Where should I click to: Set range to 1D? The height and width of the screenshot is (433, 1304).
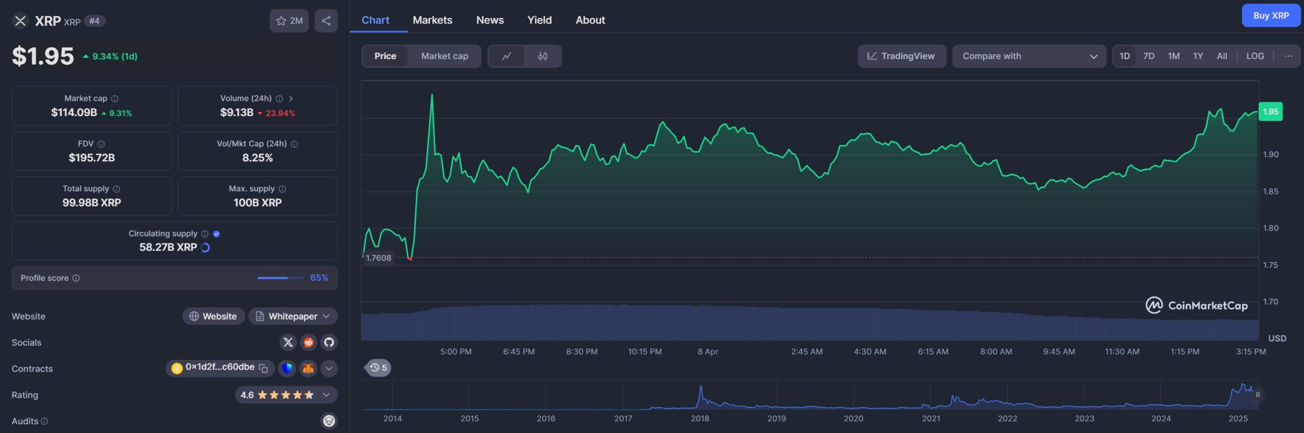tap(1125, 56)
